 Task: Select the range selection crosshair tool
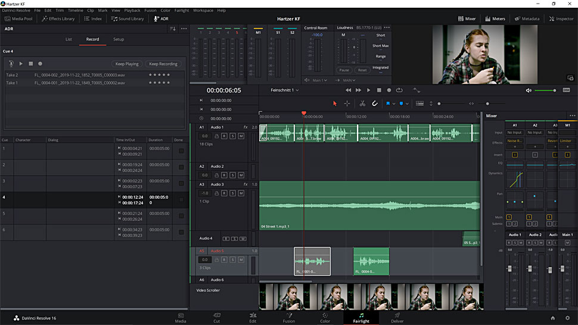(347, 104)
